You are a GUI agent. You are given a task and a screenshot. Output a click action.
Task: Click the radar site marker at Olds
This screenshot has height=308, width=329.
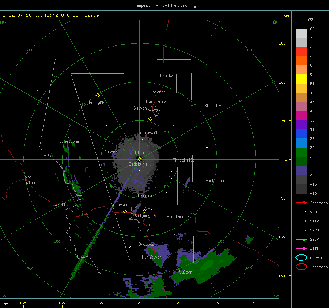(x=140, y=159)
